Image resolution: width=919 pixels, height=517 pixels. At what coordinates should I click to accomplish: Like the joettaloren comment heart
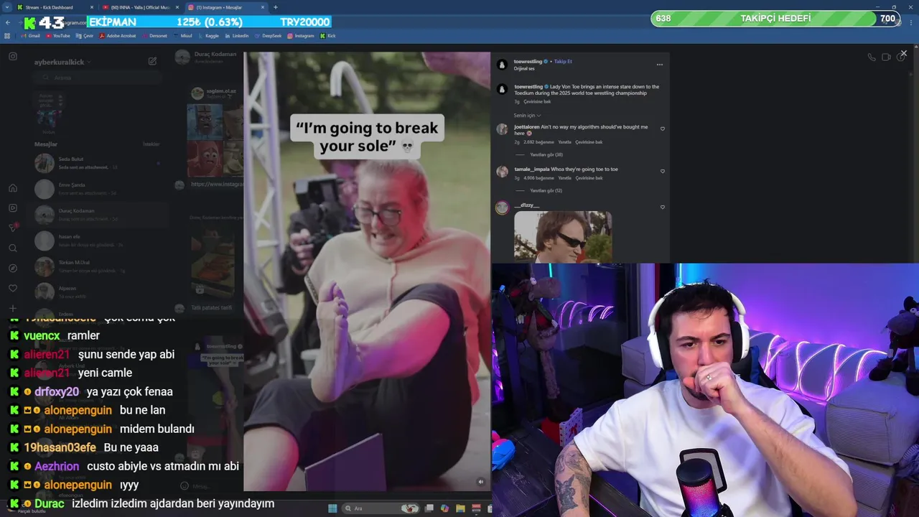click(662, 129)
